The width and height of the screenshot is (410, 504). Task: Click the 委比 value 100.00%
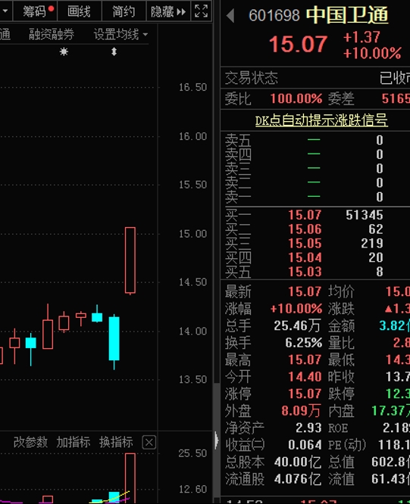[296, 98]
